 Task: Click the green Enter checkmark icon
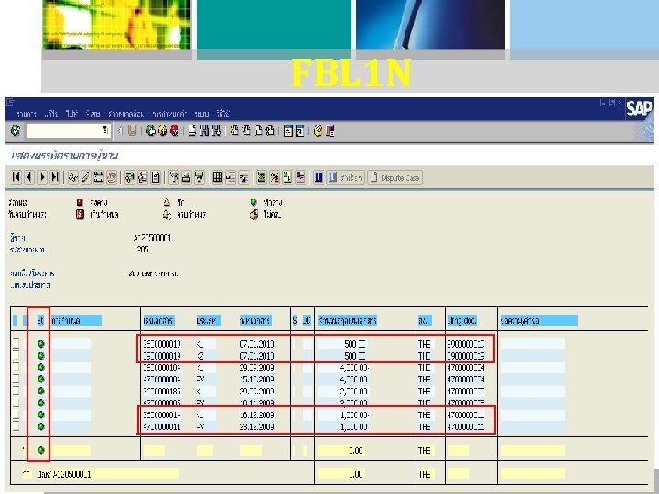[x=16, y=131]
